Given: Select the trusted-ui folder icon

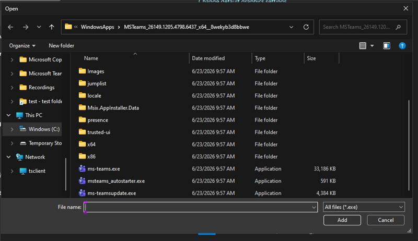Looking at the screenshot, I should (82, 132).
